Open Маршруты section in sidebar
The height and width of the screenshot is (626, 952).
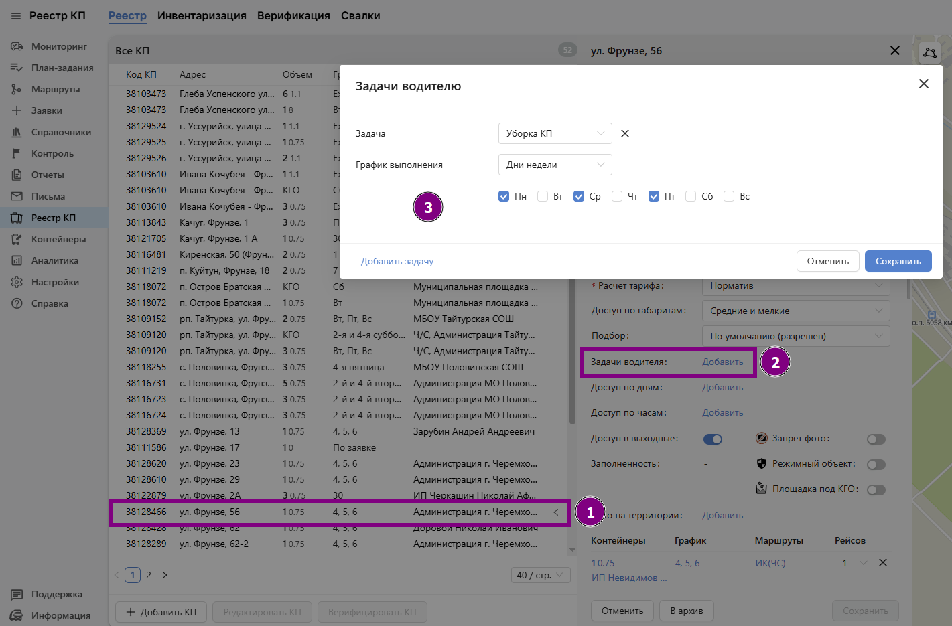[x=55, y=89]
